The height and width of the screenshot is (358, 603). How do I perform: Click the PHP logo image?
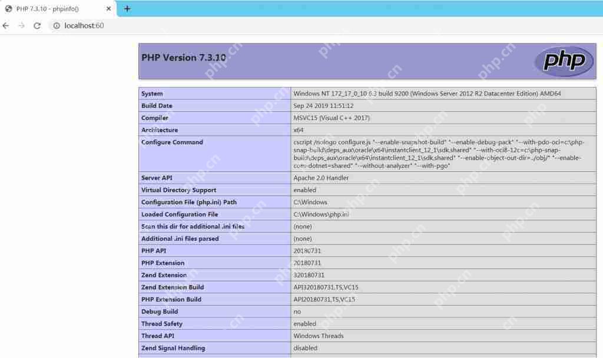(x=564, y=61)
